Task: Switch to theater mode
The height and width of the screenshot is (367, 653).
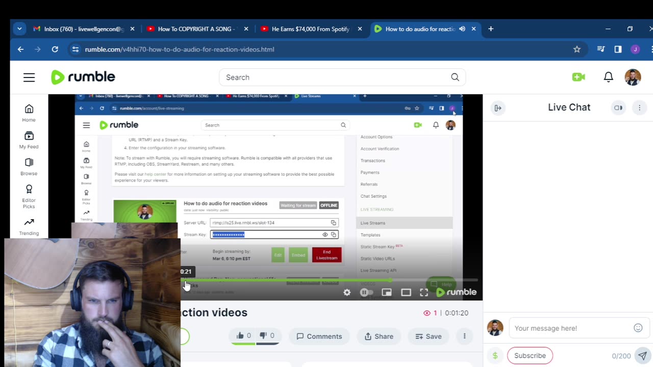Action: (x=406, y=293)
